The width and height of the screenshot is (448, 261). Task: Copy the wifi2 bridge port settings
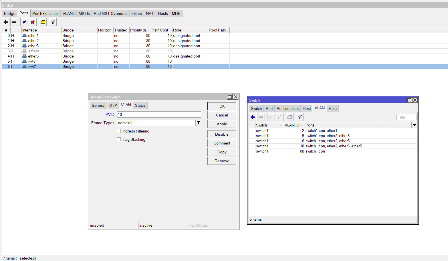(x=221, y=152)
